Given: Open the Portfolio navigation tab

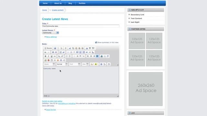Looking at the screenshot, I should pos(82,3).
